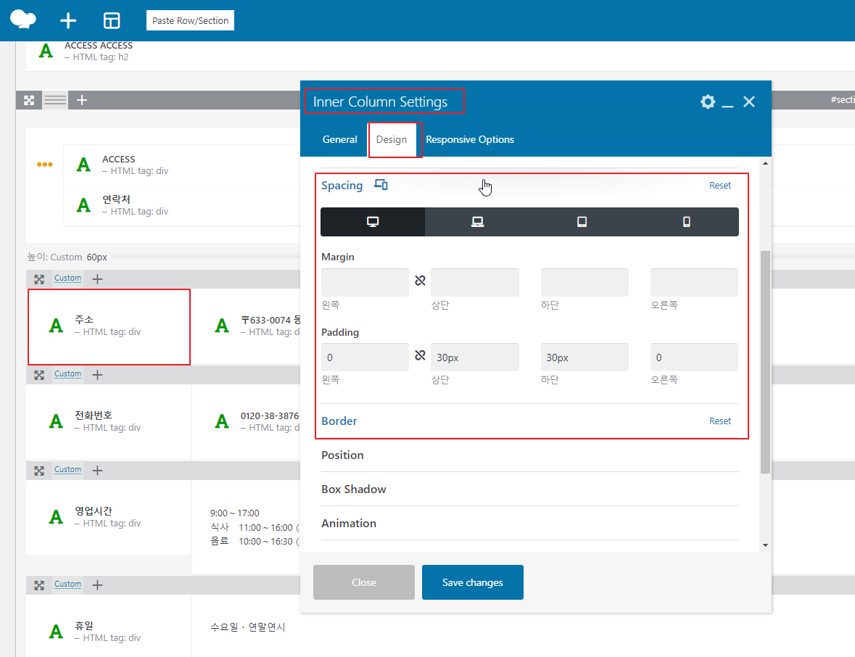Collapse the Spacing section header

click(x=342, y=186)
